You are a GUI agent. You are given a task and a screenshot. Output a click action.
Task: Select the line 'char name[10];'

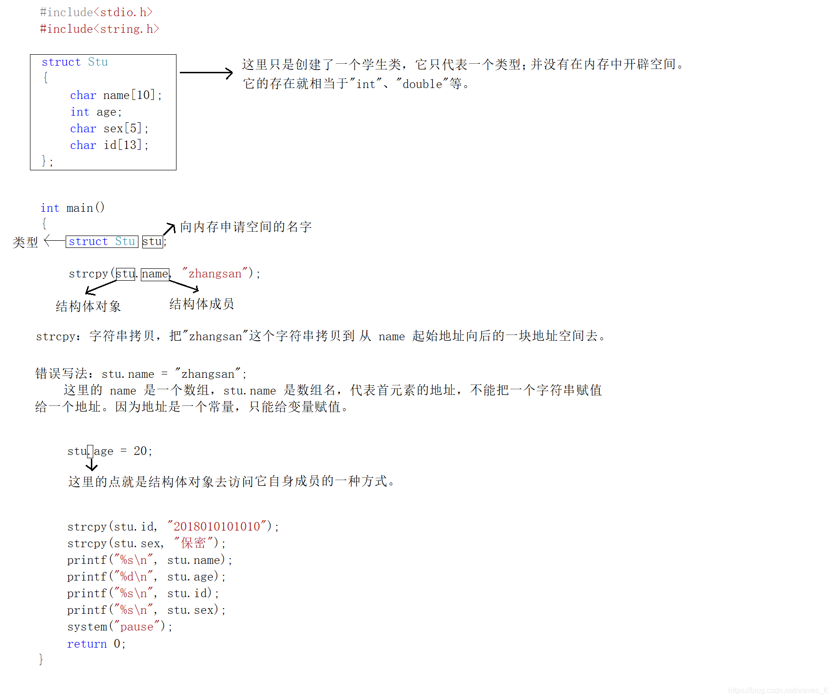click(x=116, y=95)
